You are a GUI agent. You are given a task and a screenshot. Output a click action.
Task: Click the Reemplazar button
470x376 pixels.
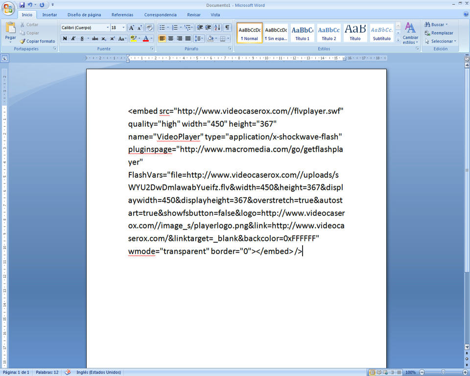click(x=439, y=33)
